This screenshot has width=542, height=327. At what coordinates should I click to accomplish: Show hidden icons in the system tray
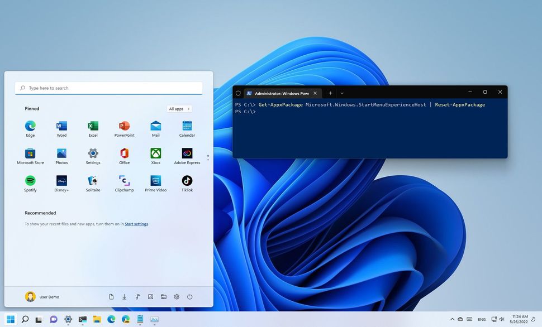451,319
